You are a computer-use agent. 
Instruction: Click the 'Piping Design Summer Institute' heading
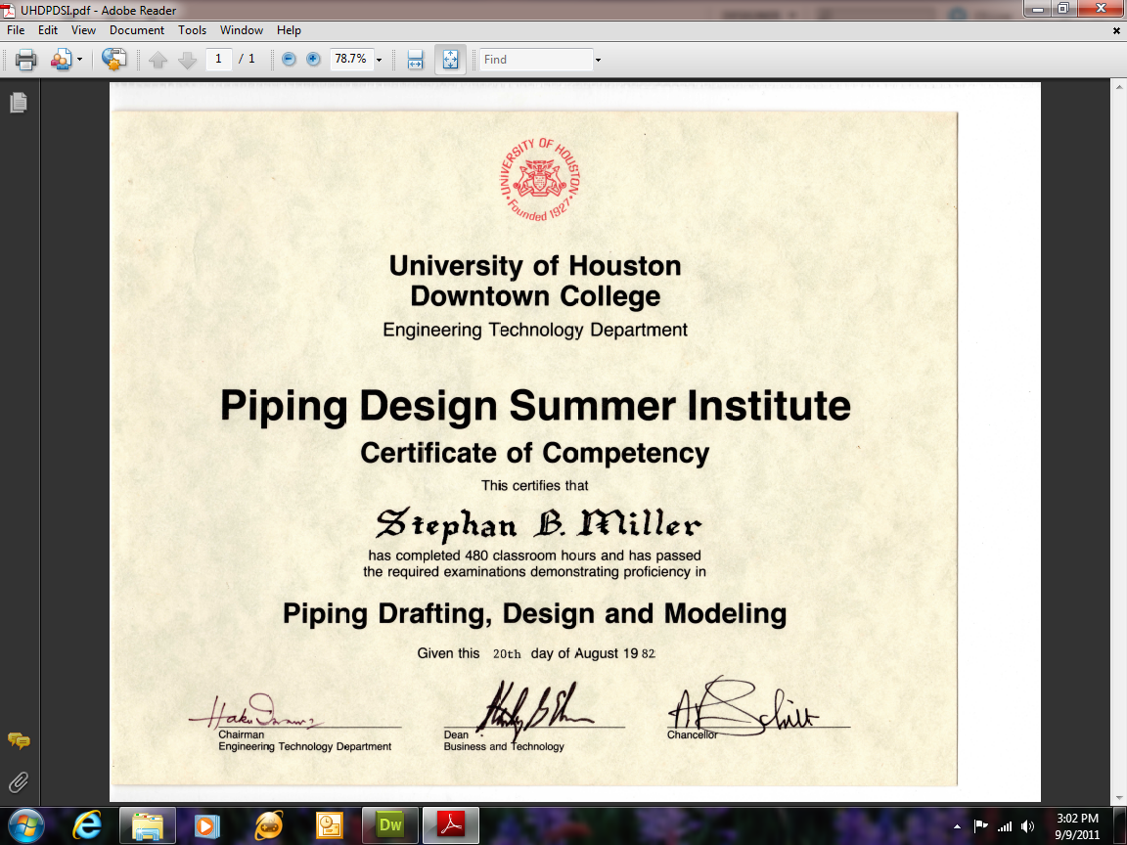(x=535, y=406)
